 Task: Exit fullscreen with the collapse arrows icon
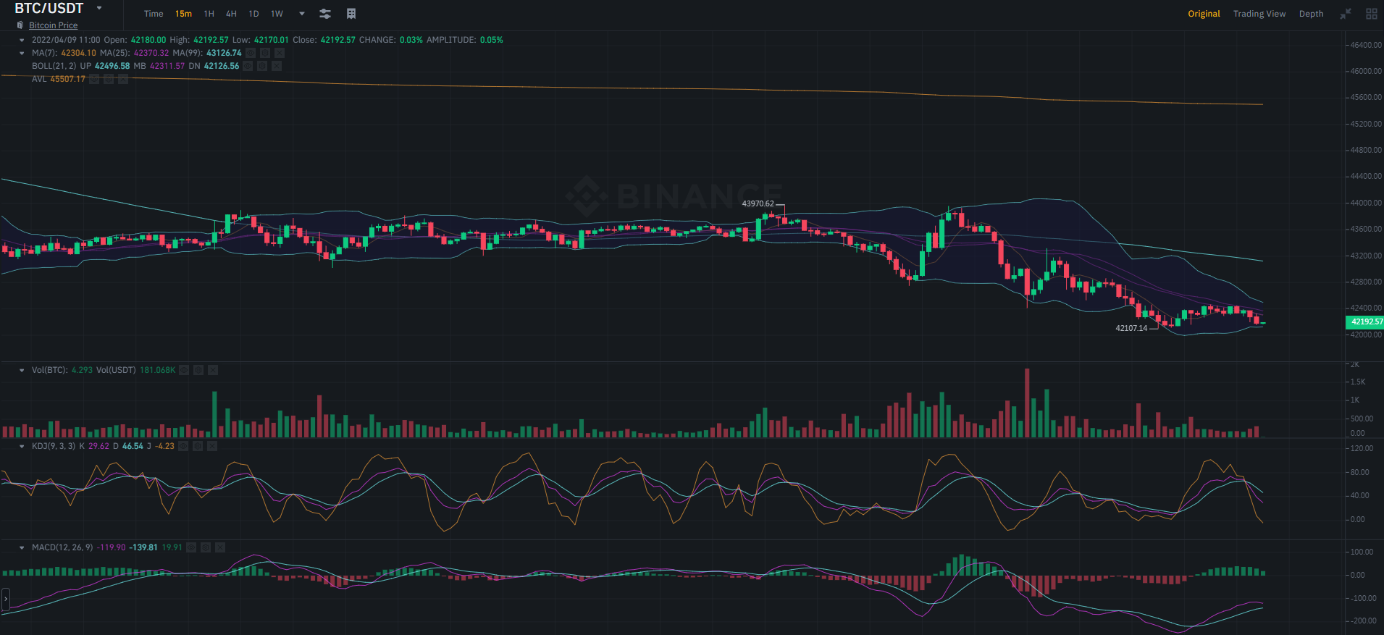[x=1346, y=14]
